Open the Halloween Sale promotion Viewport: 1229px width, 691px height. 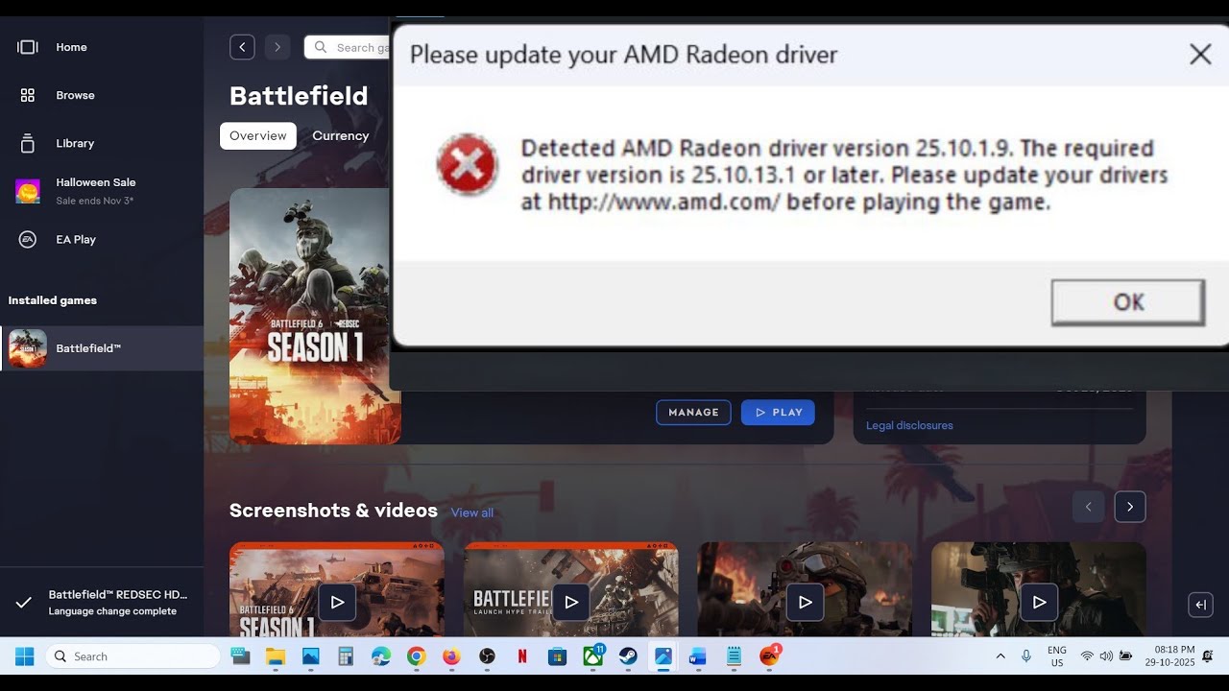pyautogui.click(x=95, y=190)
